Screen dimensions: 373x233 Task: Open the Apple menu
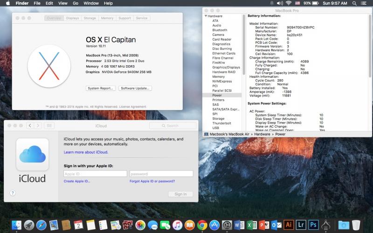pos(8,3)
